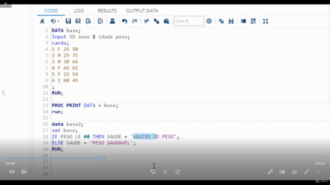The image size is (330, 185).
Task: Paste from clipboard icon
Action: [x=167, y=21]
